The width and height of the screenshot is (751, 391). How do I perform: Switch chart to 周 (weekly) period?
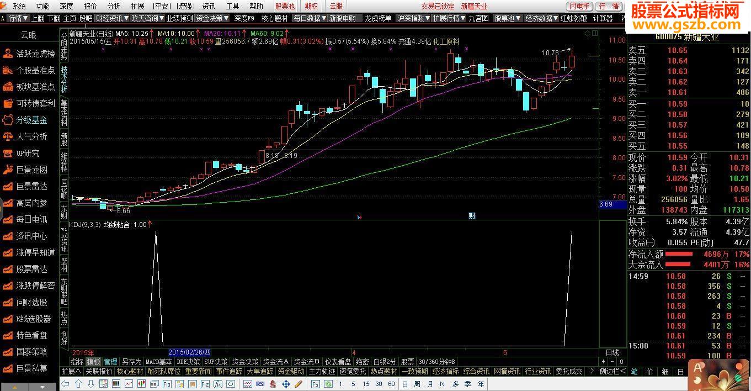(x=417, y=384)
